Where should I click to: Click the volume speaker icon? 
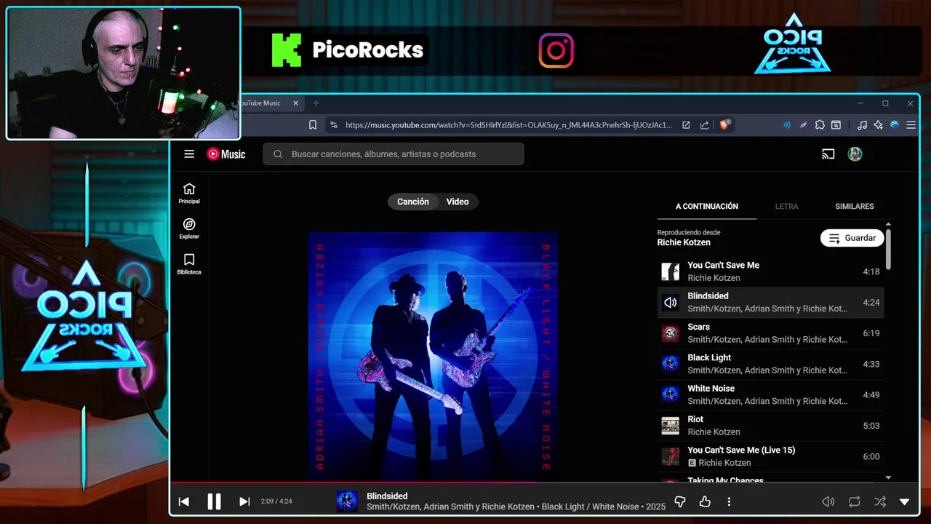click(828, 501)
